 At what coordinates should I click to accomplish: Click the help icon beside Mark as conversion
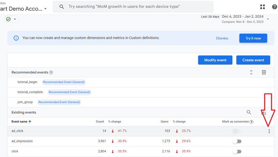251,122
